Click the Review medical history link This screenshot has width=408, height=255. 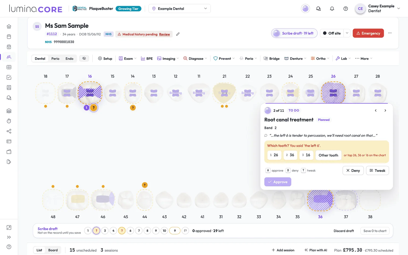tap(164, 34)
